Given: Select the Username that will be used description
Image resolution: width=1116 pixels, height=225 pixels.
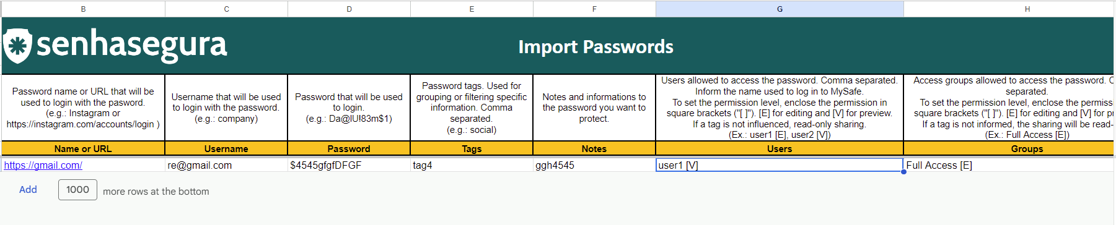Looking at the screenshot, I should click(x=226, y=108).
